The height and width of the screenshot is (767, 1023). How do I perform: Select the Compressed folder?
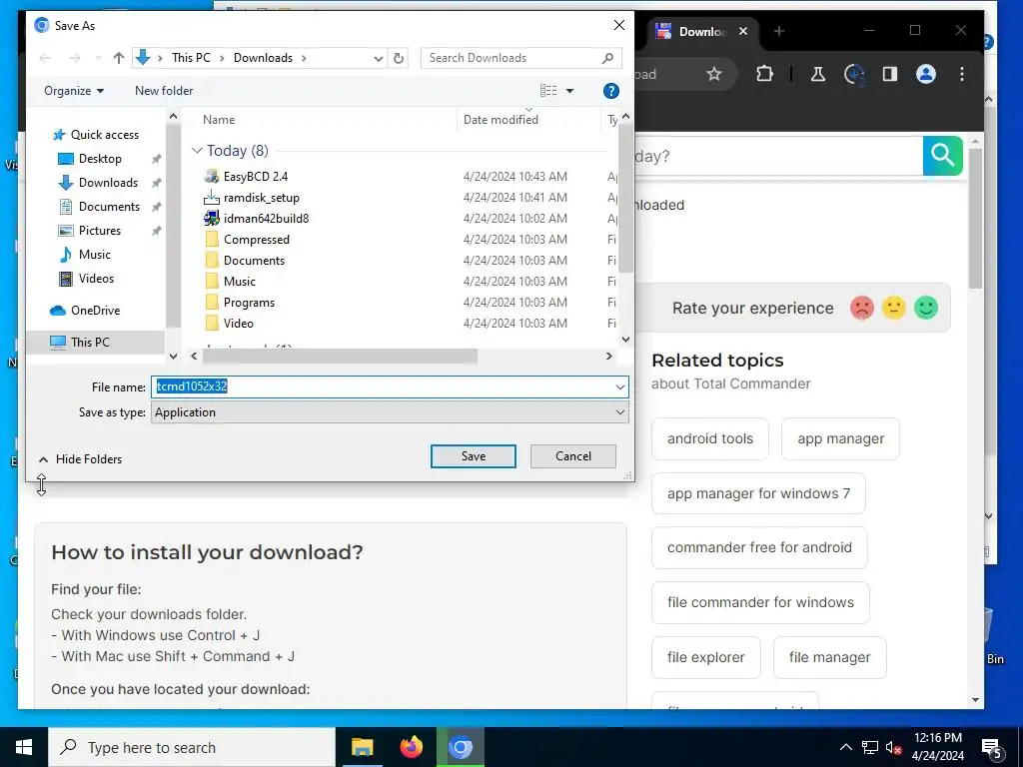tap(256, 240)
